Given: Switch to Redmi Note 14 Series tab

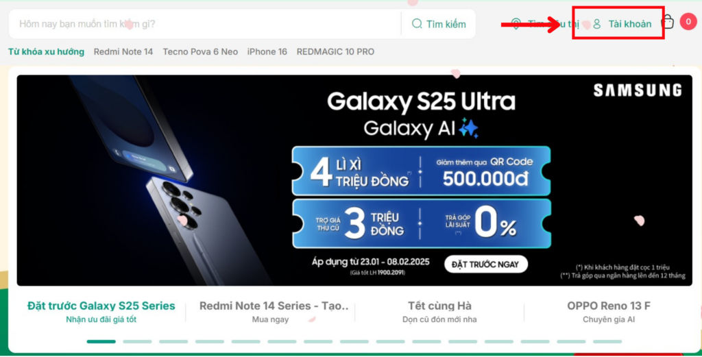Looking at the screenshot, I should (x=270, y=312).
